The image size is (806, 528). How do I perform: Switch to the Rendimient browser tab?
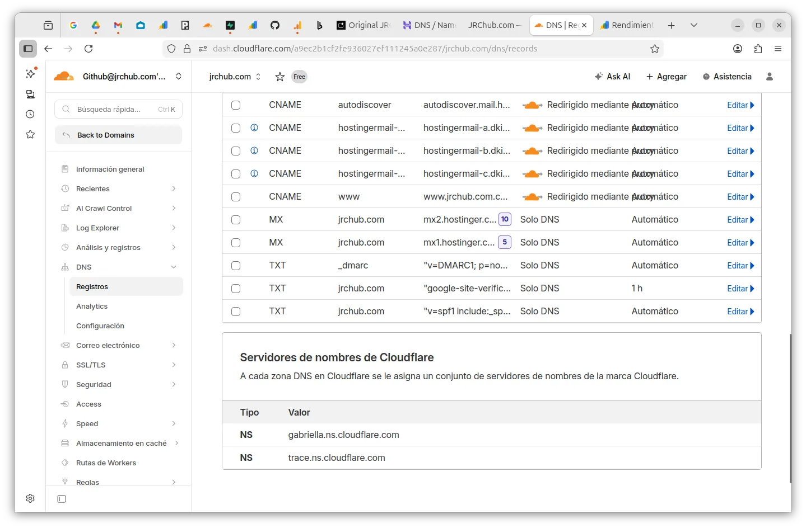[x=627, y=25]
